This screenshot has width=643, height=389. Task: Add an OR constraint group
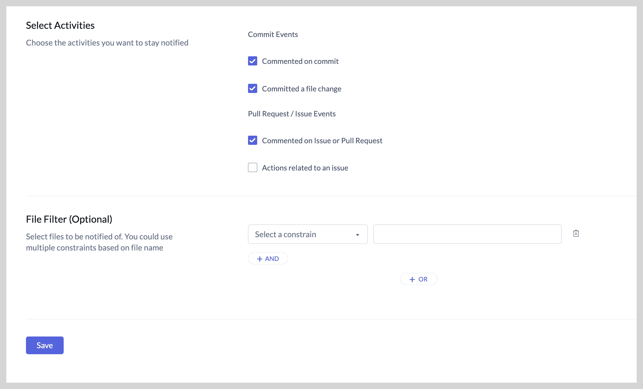coord(419,279)
